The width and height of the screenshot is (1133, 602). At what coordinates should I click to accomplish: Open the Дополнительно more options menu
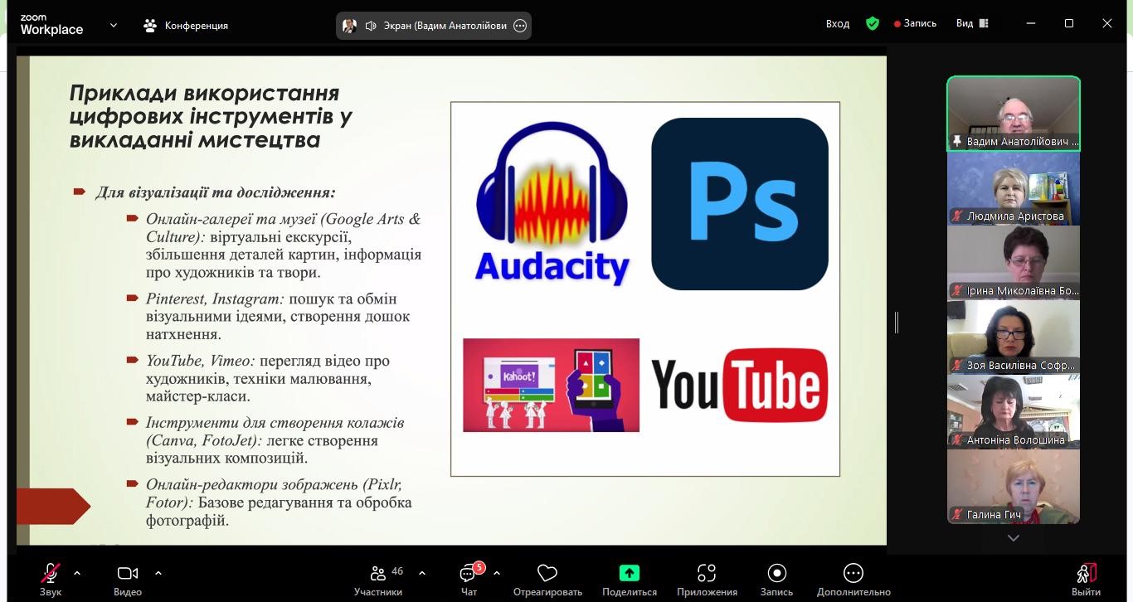click(x=853, y=579)
